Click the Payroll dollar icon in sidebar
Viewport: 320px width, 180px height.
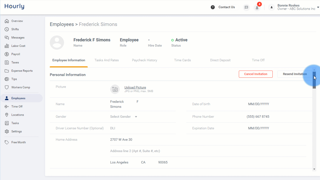[7, 54]
